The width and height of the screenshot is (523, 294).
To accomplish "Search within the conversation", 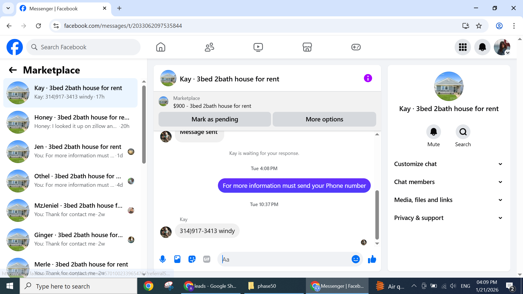I will pos(463,132).
